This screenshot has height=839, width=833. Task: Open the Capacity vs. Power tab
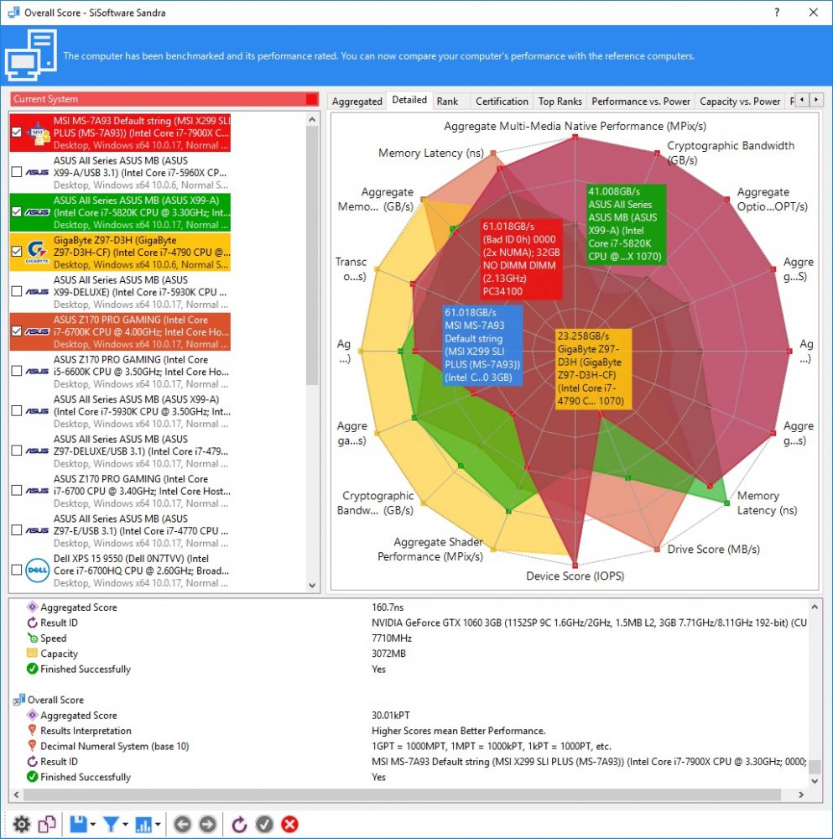pyautogui.click(x=740, y=102)
